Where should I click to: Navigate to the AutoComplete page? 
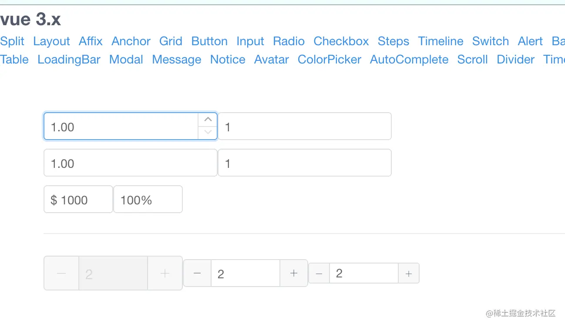tap(409, 60)
